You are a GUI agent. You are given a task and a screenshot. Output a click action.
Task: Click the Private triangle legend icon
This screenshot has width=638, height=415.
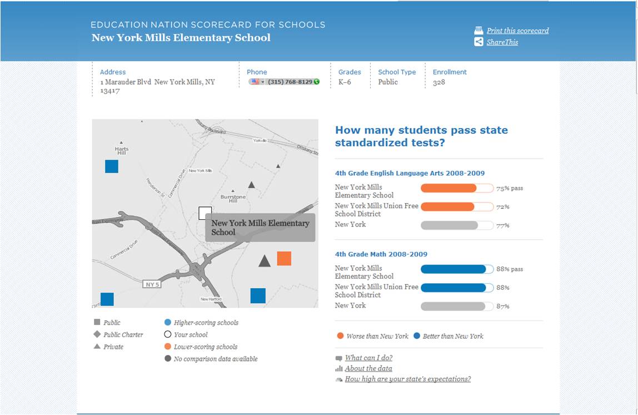(97, 347)
